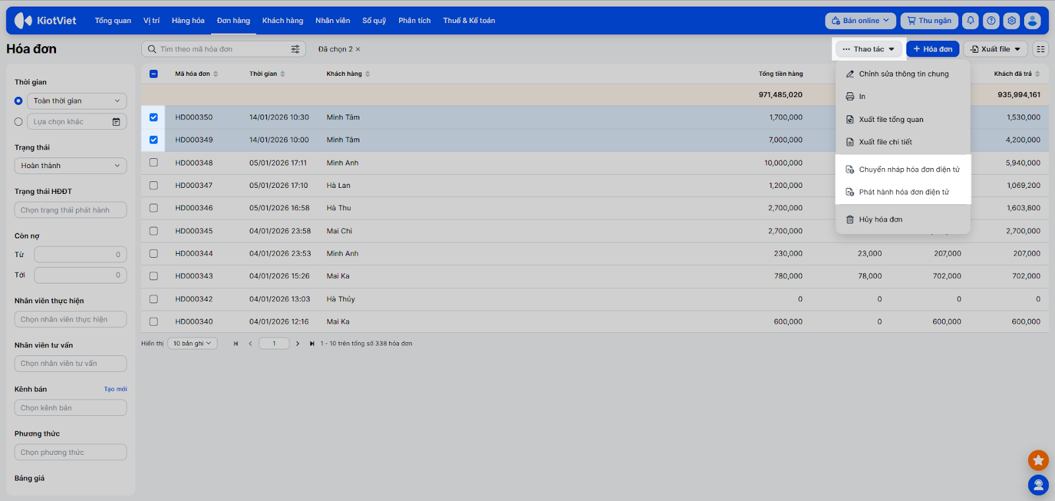Click the calendar icon in date picker
The height and width of the screenshot is (501, 1055).
tap(116, 122)
